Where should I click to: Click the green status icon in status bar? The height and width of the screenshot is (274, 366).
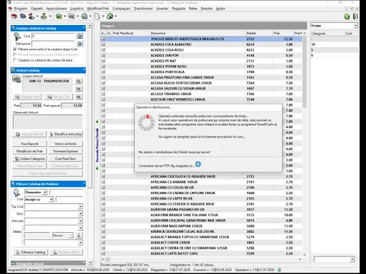(279, 269)
